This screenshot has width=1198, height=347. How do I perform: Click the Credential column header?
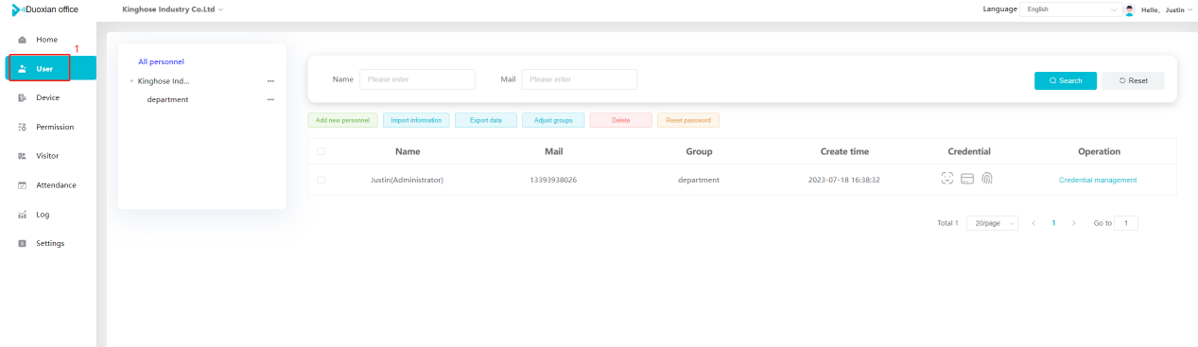[969, 151]
